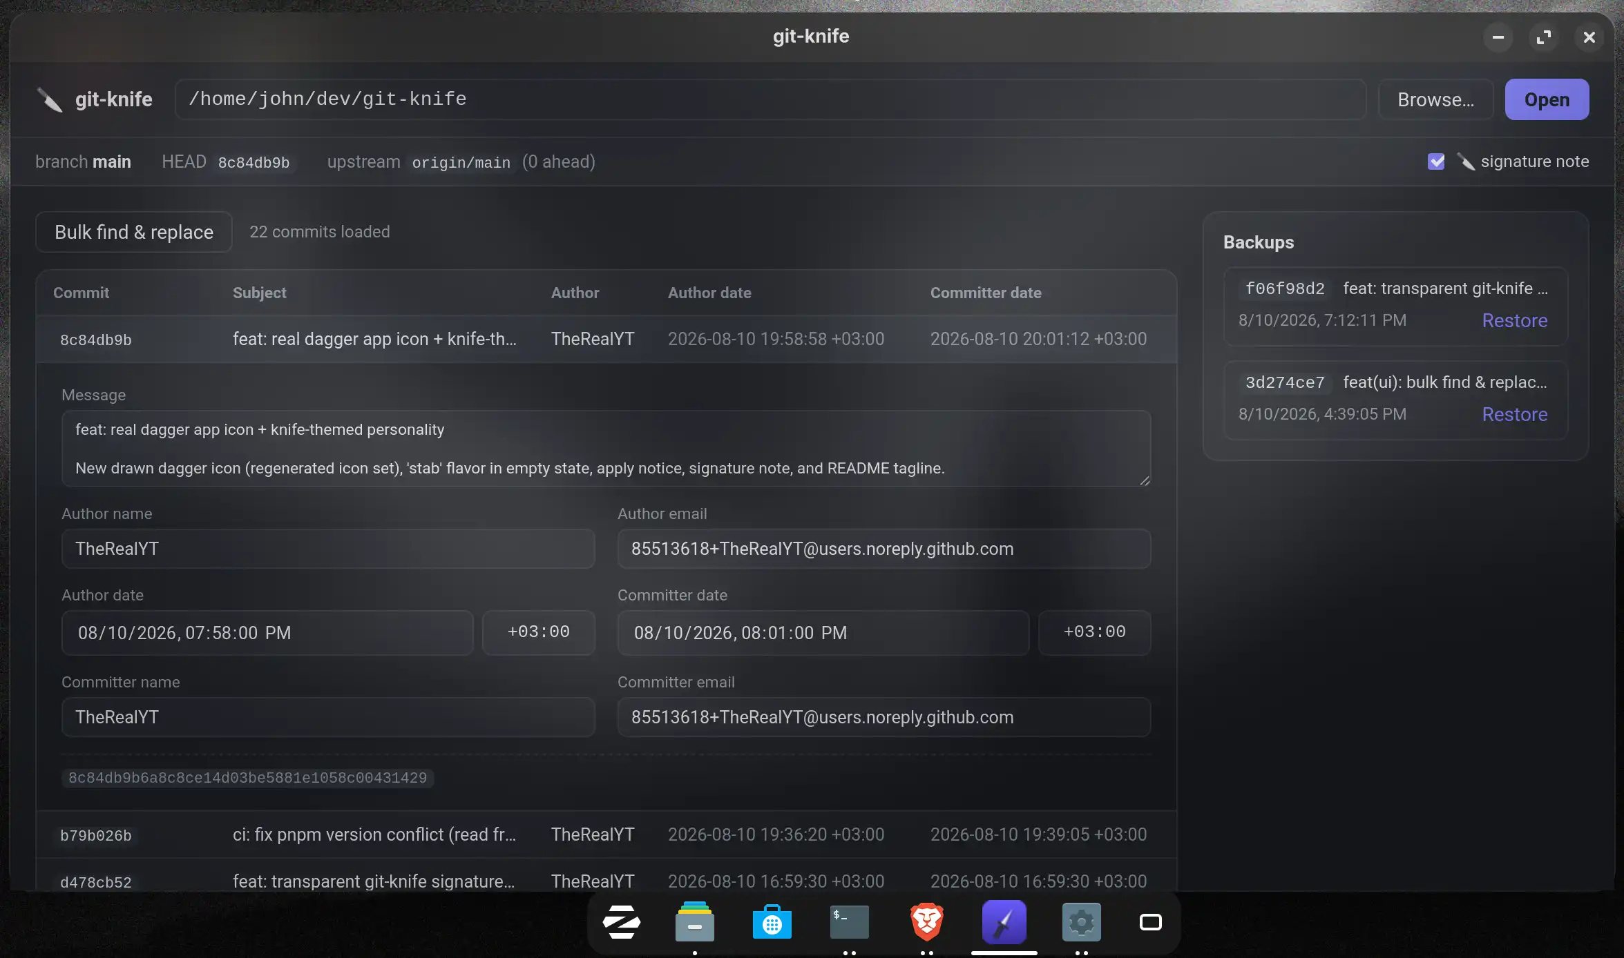Click committer date 2026-08-10 20:01:12 cell
Image resolution: width=1624 pixels, height=958 pixels.
pyautogui.click(x=1038, y=339)
